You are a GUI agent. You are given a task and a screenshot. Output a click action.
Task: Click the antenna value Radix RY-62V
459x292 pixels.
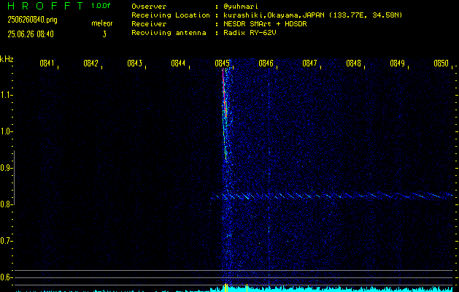[250, 33]
